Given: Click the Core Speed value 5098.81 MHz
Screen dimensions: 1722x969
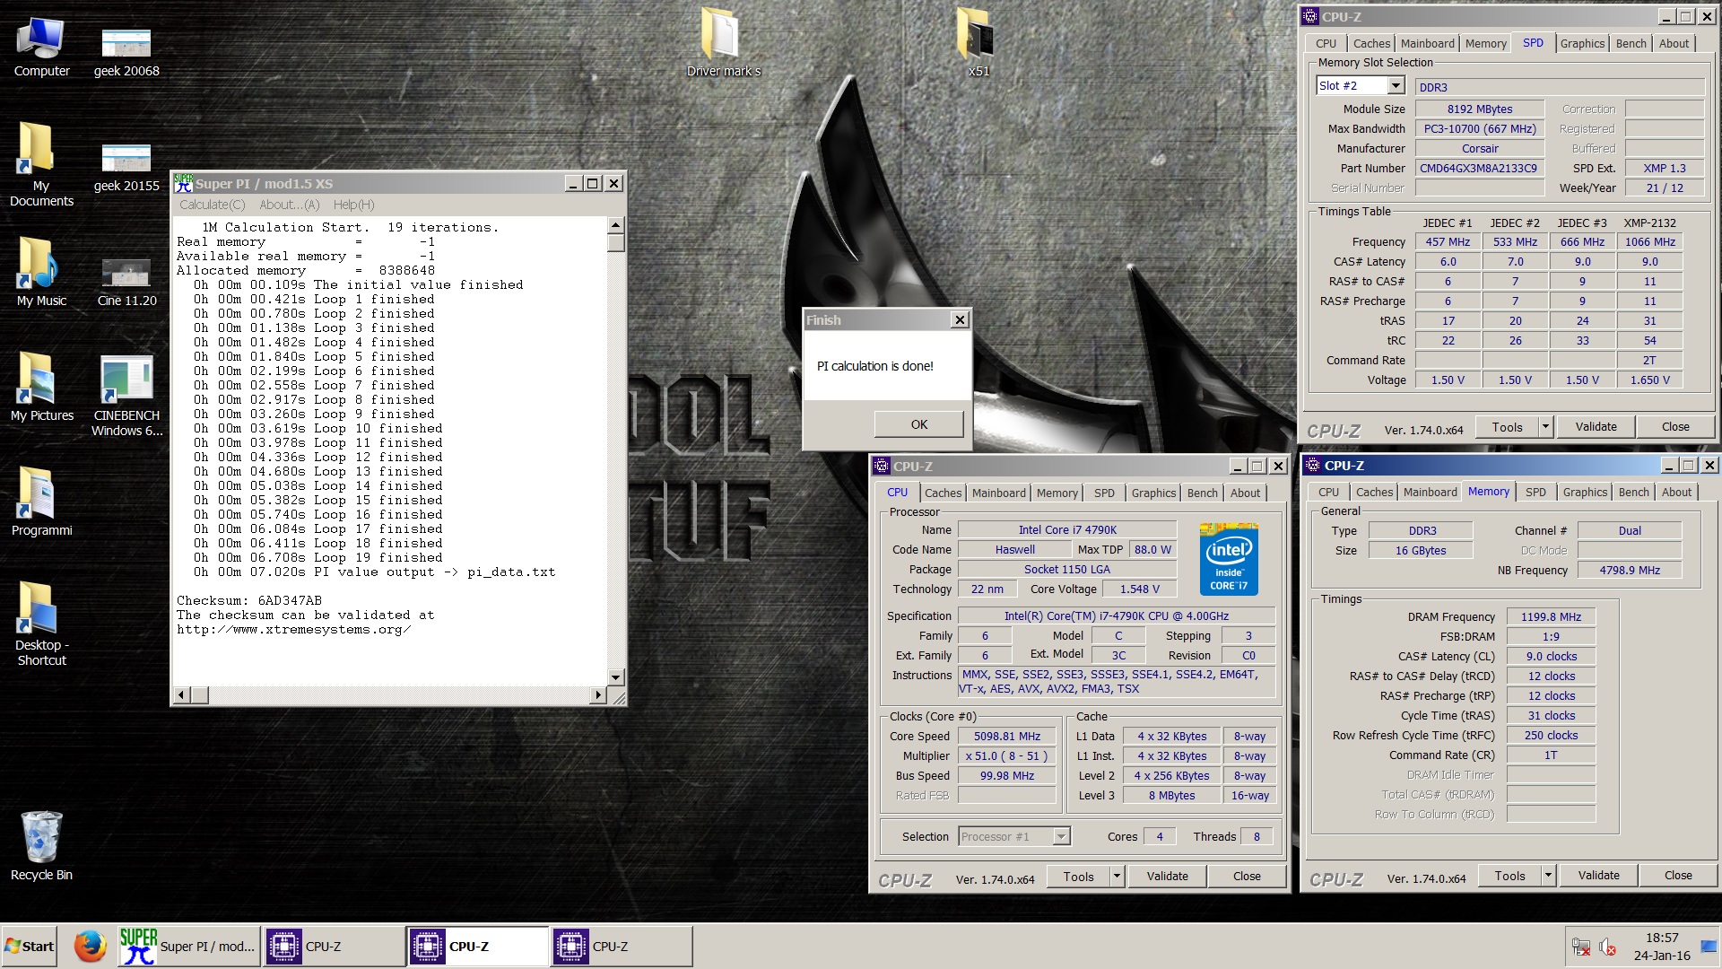Looking at the screenshot, I should click(x=1007, y=737).
